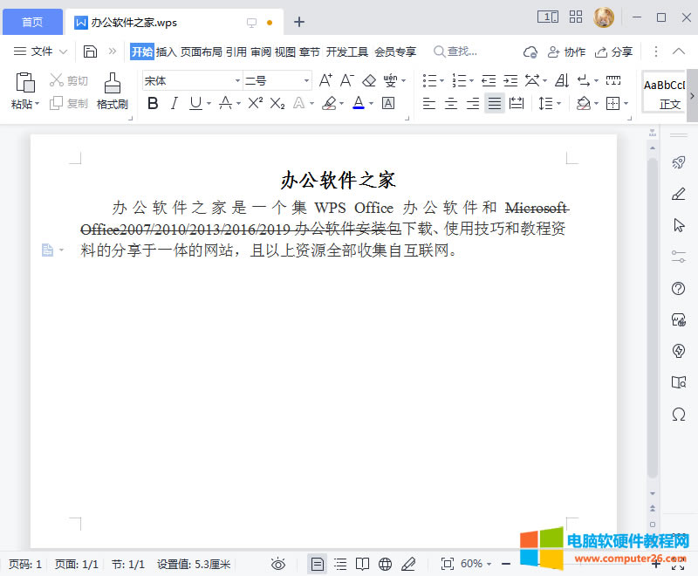Open the zoom level control showing 60%
Image resolution: width=698 pixels, height=576 pixels.
[471, 563]
